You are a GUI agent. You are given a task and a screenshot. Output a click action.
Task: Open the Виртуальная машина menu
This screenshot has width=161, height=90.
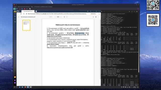[x=24, y=7]
